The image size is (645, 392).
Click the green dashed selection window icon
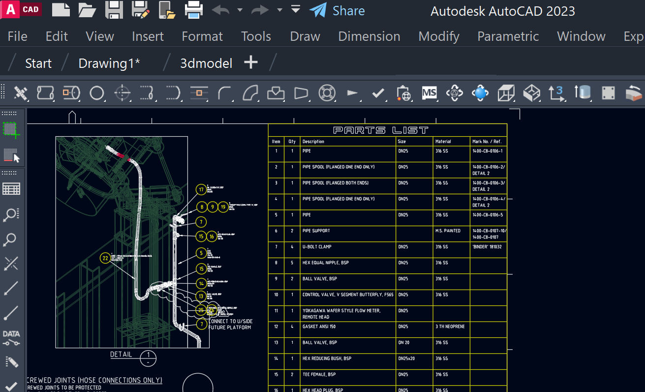point(11,130)
